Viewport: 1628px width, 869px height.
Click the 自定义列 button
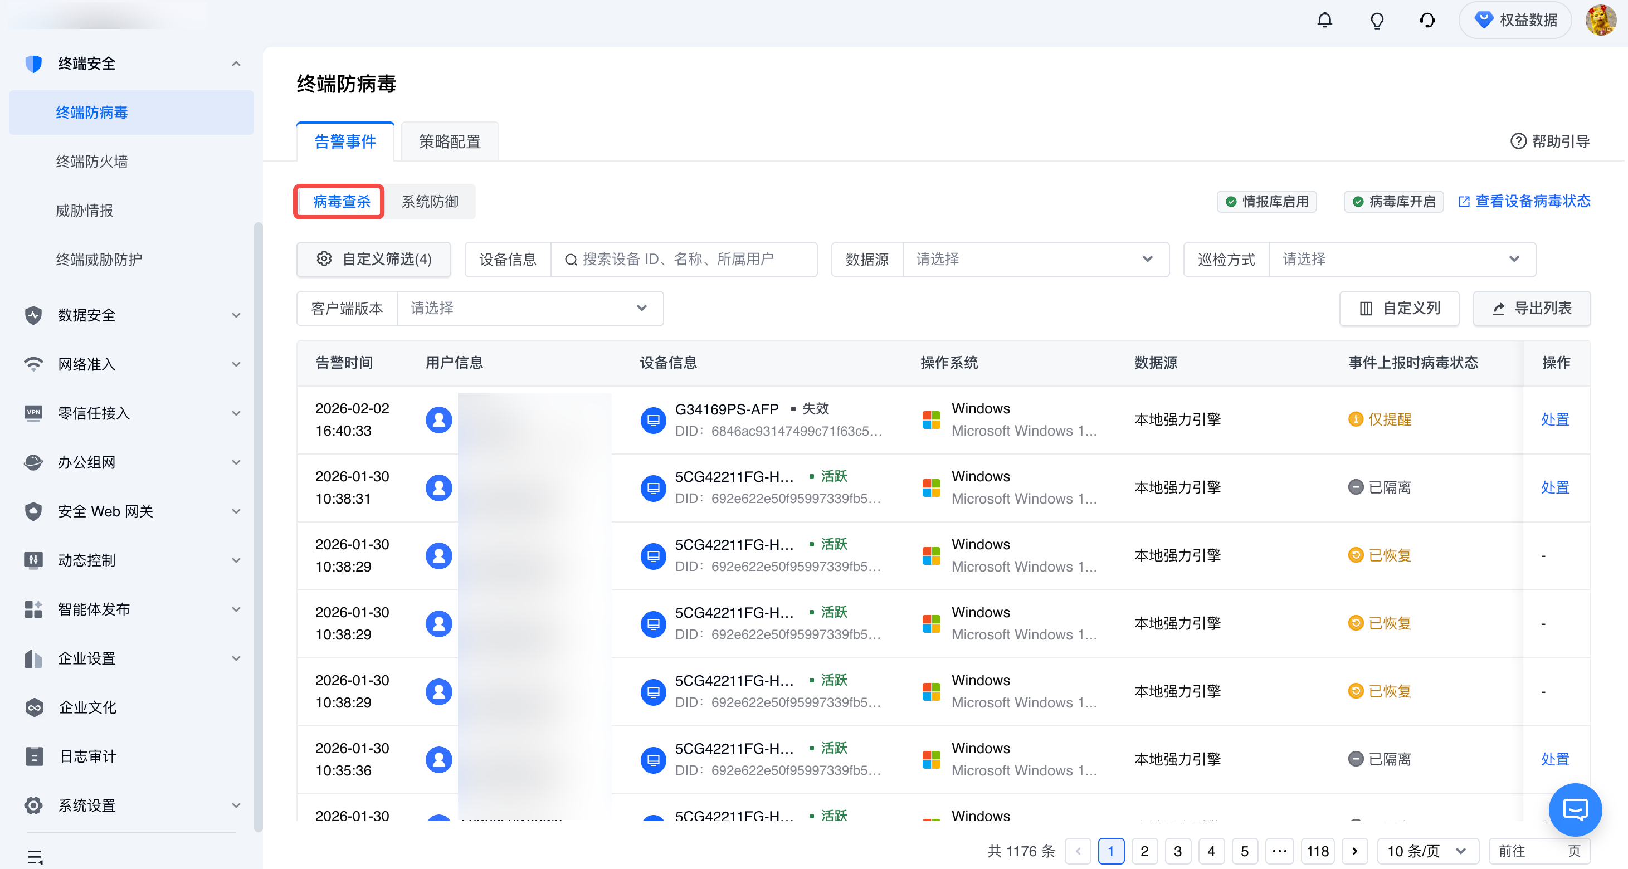(x=1399, y=309)
